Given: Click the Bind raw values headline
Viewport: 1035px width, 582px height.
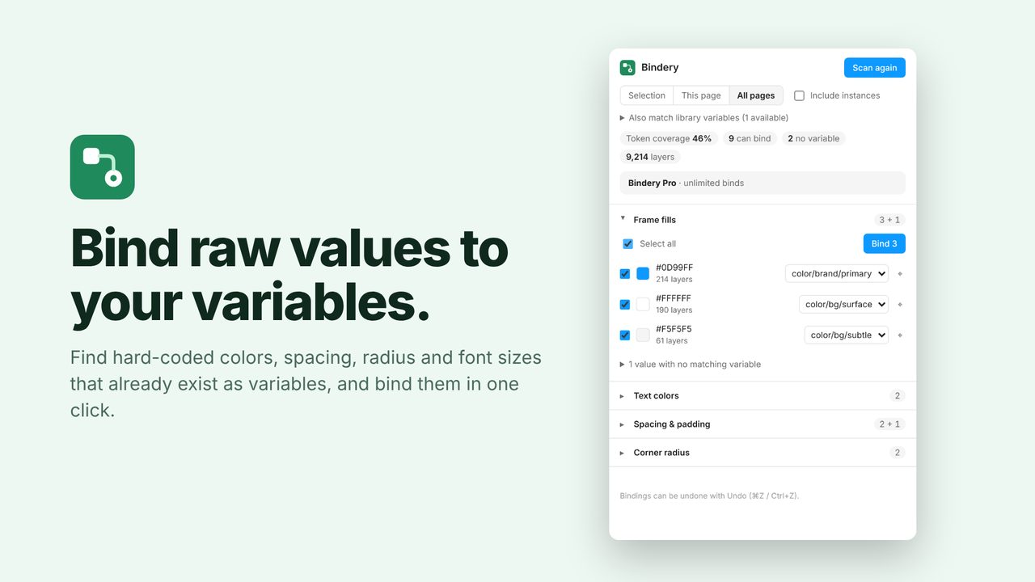Looking at the screenshot, I should tap(289, 276).
